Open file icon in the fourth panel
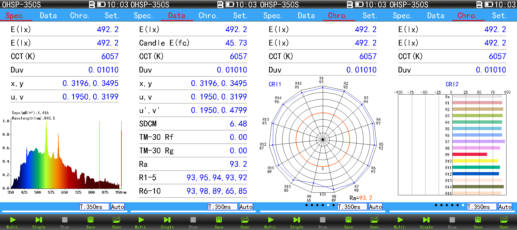Screen dimensions: 517x230 coord(504,222)
